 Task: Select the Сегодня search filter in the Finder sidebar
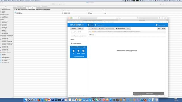[3, 54]
